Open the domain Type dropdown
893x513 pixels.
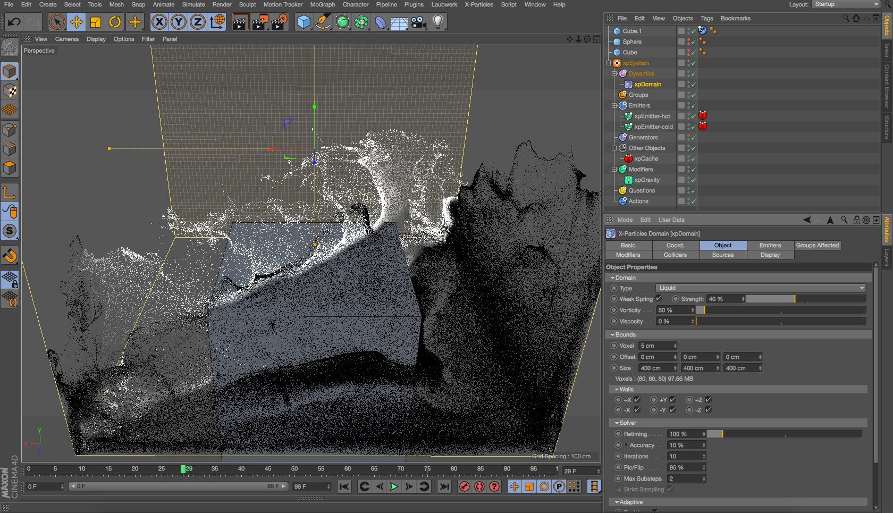761,288
